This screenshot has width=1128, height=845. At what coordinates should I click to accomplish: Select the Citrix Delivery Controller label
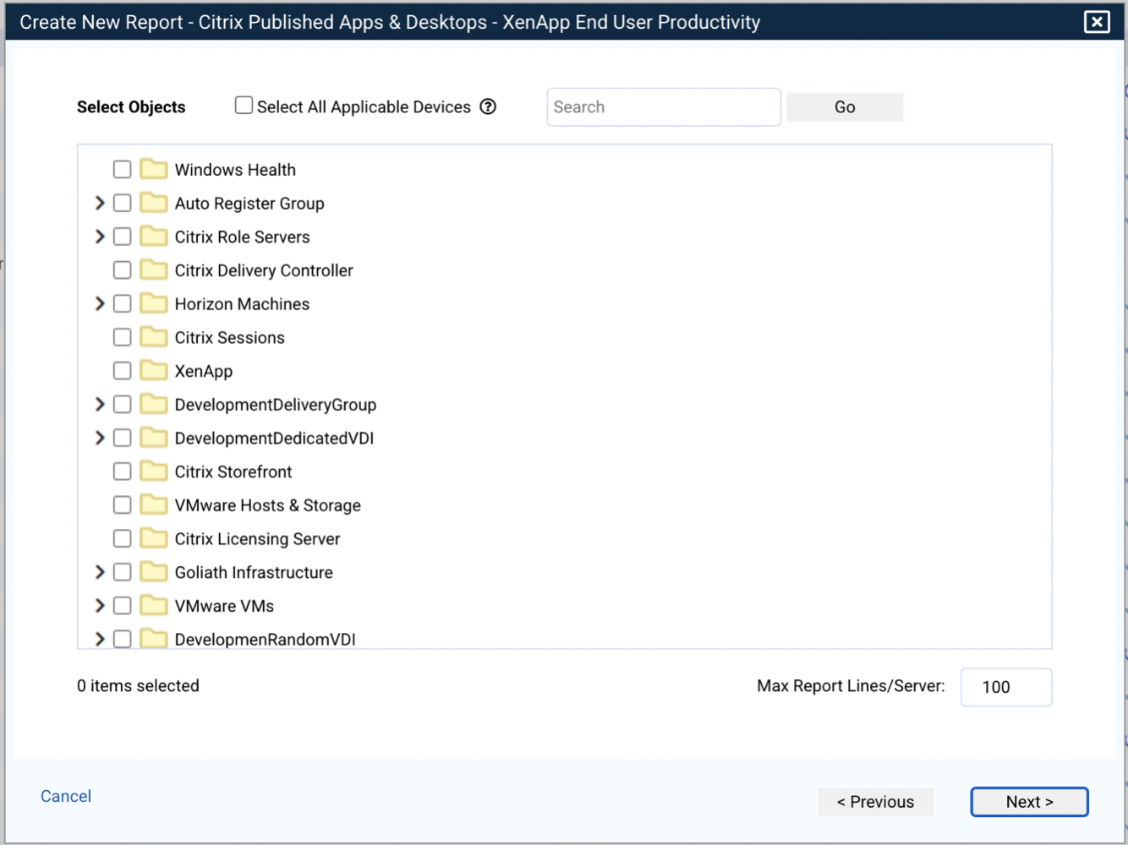[264, 270]
